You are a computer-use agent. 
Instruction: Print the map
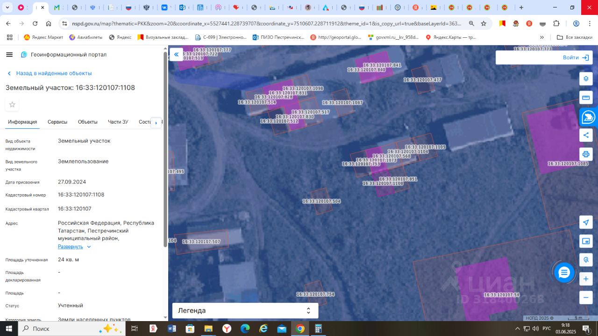[586, 154]
